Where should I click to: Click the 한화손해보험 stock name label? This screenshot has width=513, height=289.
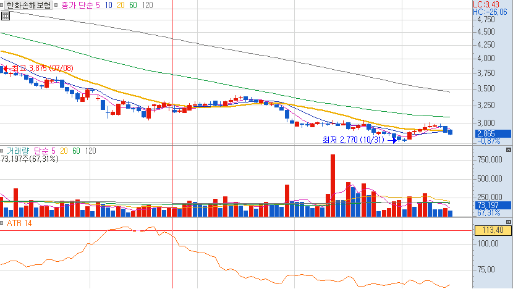[x=28, y=5]
